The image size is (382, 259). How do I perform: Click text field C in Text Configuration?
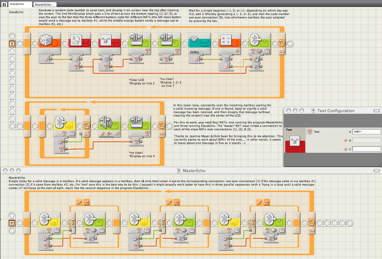coord(366,149)
